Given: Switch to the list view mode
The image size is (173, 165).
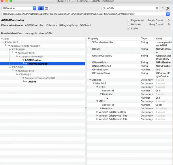Looking at the screenshot, I should pos(41,8).
